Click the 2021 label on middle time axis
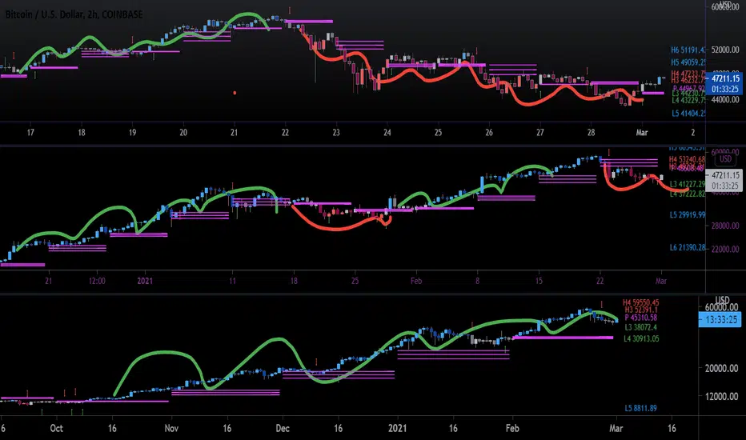746x440 pixels. tap(145, 281)
